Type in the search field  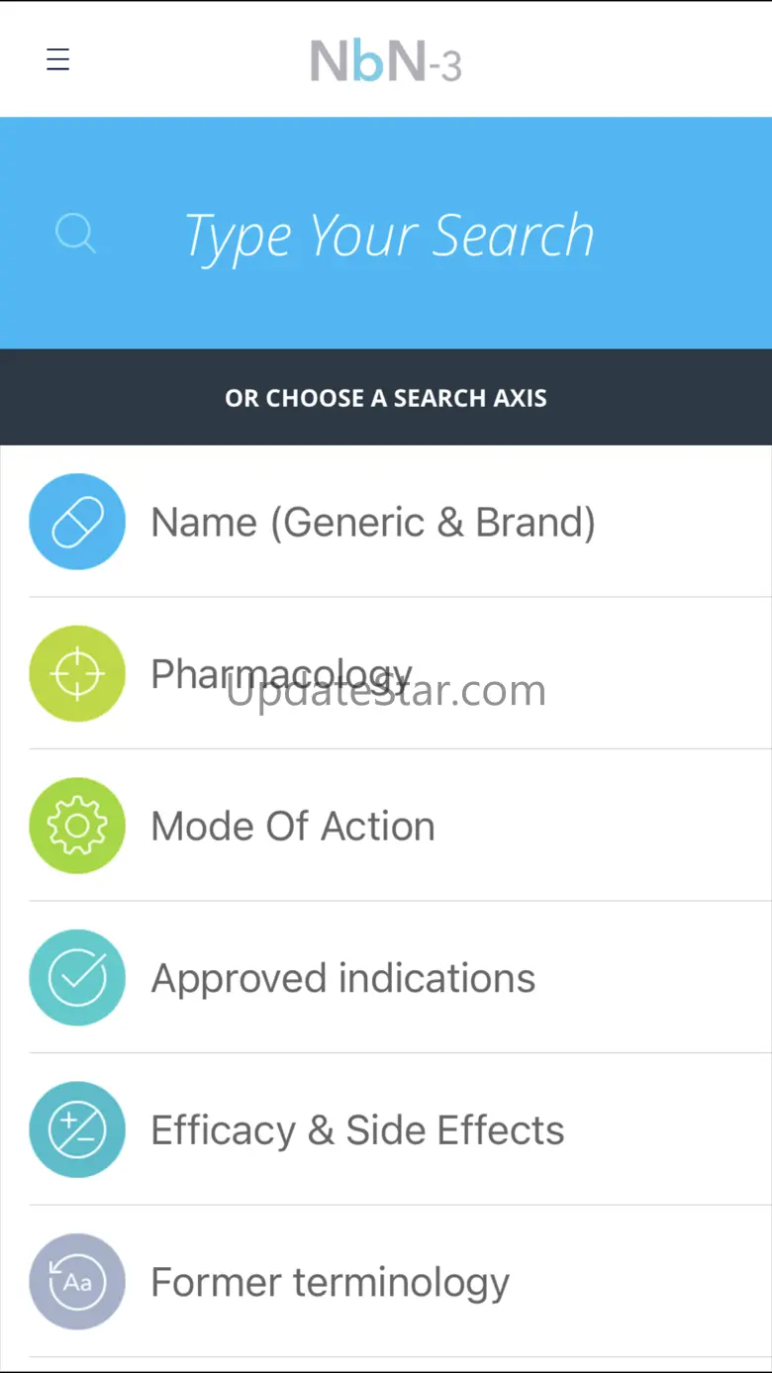pyautogui.click(x=389, y=236)
